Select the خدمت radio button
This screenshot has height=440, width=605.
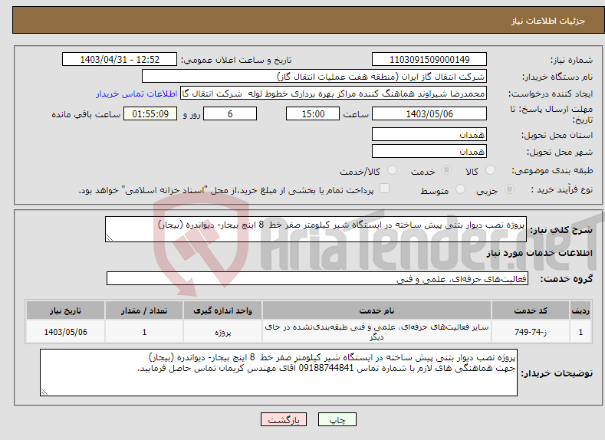(x=446, y=170)
